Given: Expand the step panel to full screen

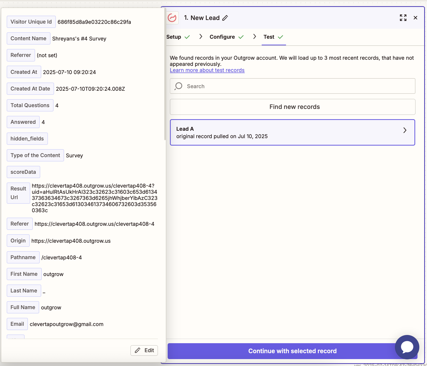Looking at the screenshot, I should 403,18.
